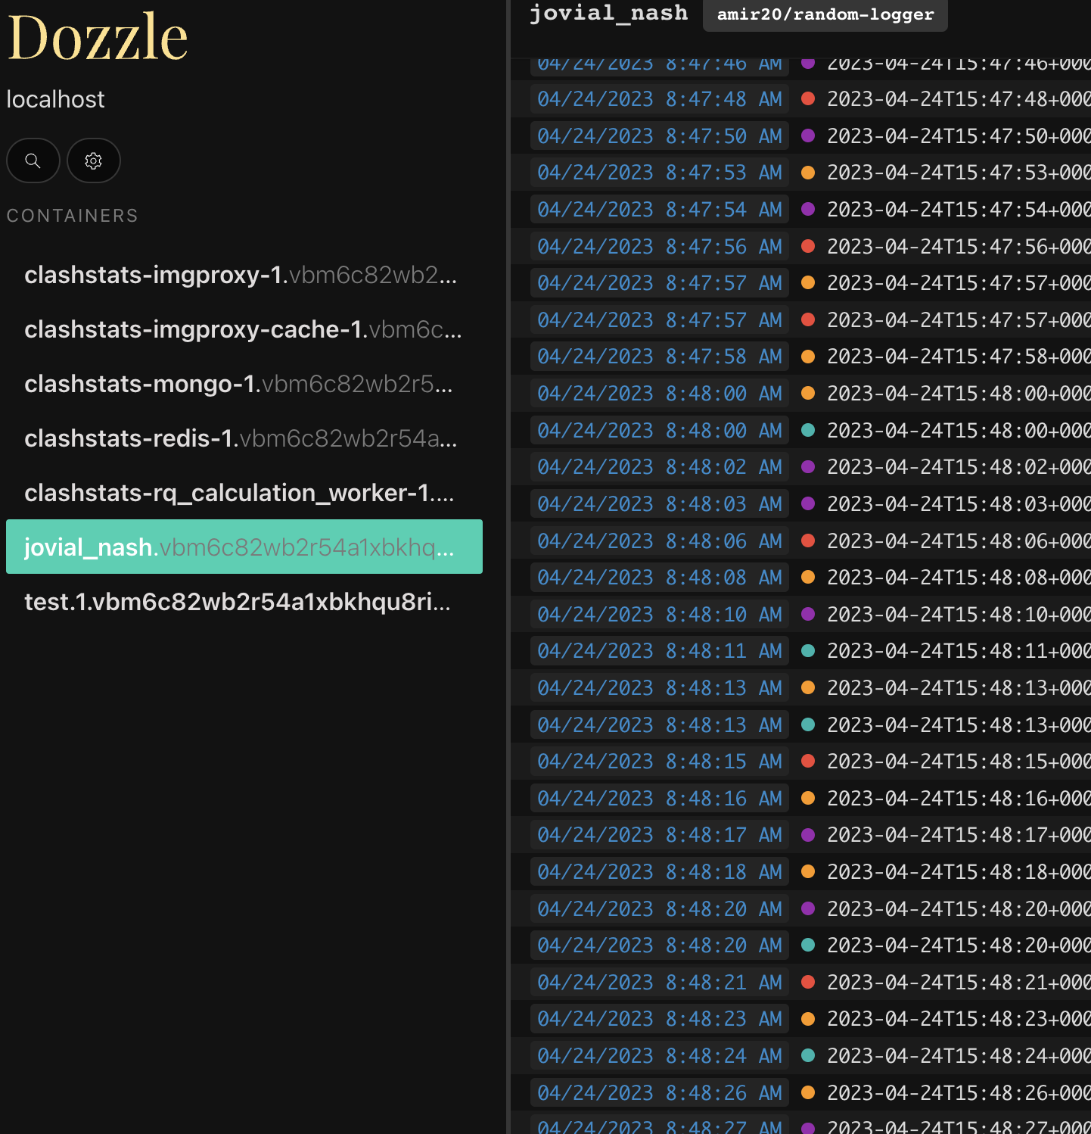Click the red severity dot on 8:47:48 log
Screen dimensions: 1091x1134
point(808,98)
